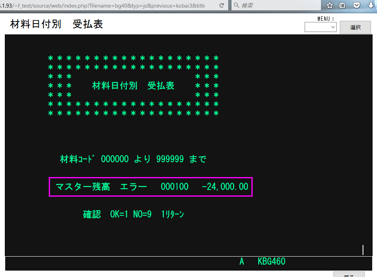This screenshot has height=277, width=377.
Task: Click the 戻る button at bottom right
Action: [349, 275]
